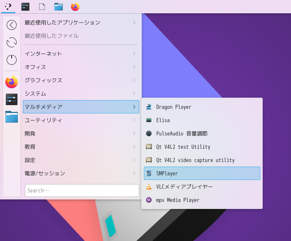Click the Search input field
This screenshot has width=291, height=241.
82,190
